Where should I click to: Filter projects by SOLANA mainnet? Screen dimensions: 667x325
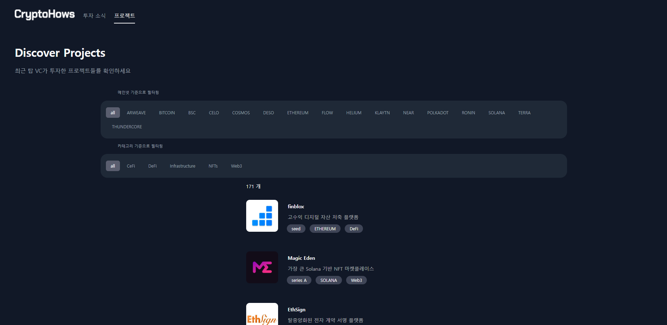click(497, 113)
